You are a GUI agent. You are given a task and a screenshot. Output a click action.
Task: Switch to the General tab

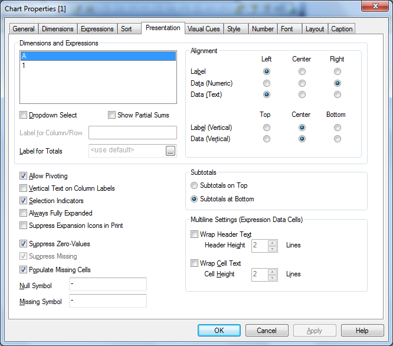(24, 29)
